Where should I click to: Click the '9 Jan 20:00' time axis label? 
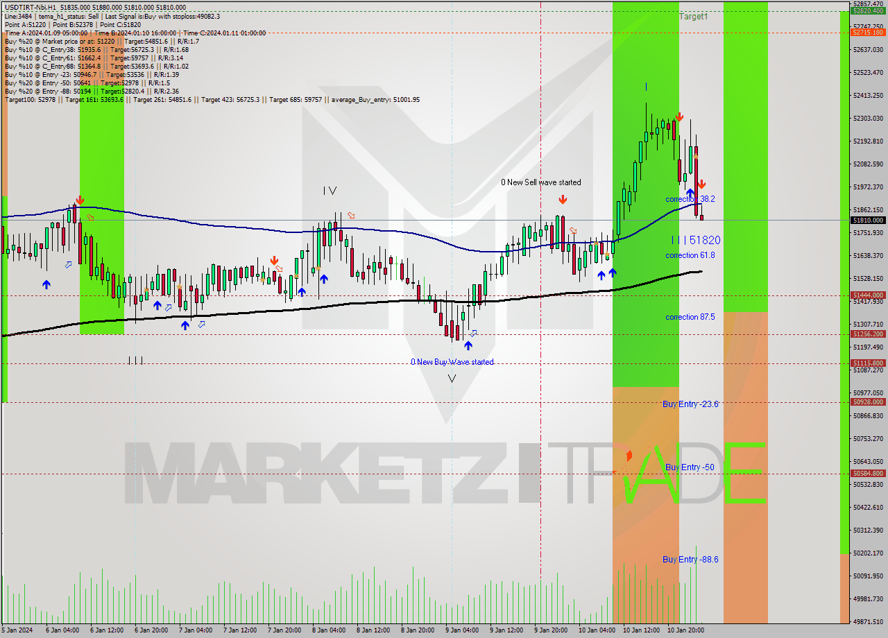(552, 630)
